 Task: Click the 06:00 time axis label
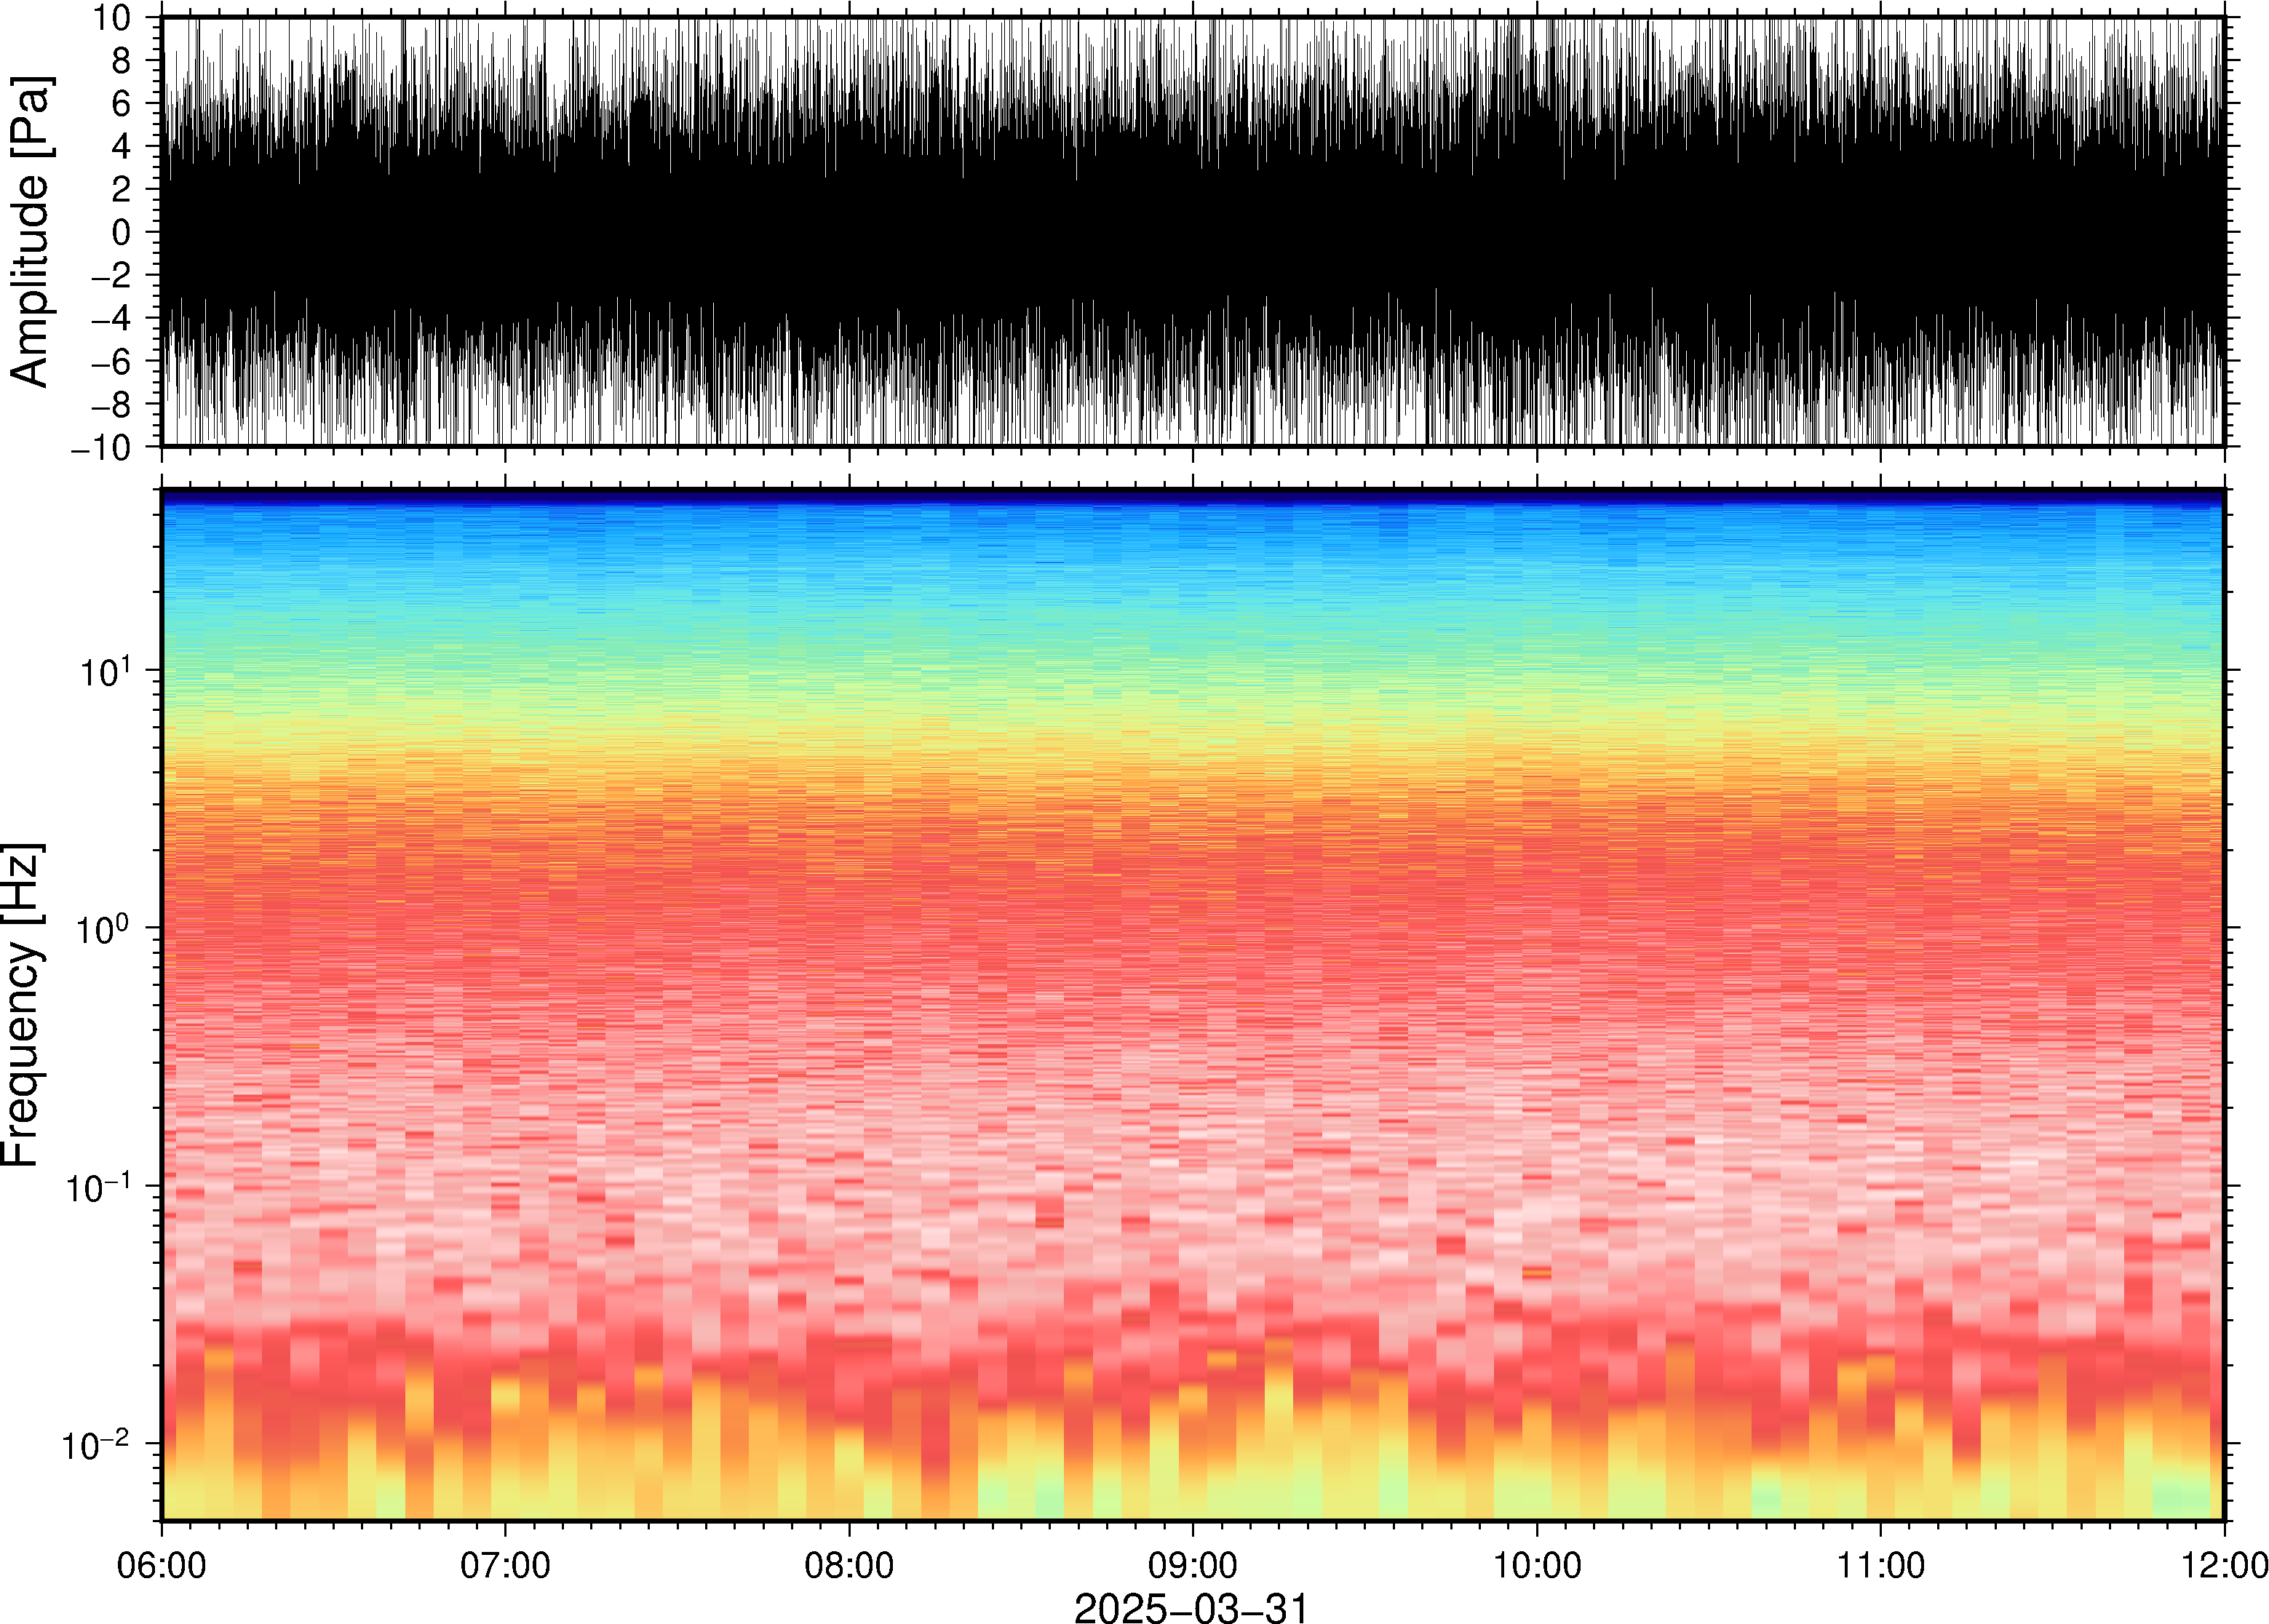(x=161, y=1565)
